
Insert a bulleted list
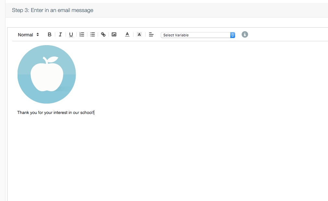[x=93, y=34]
